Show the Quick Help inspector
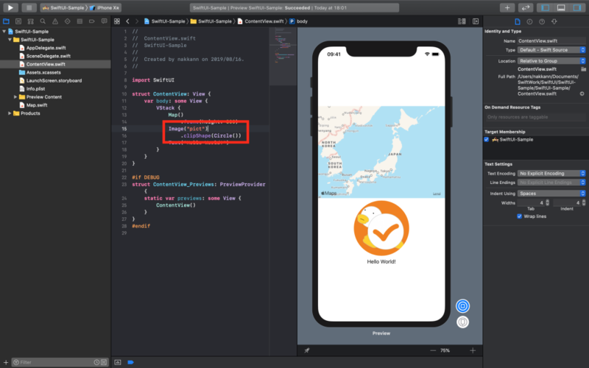Image resolution: width=589 pixels, height=368 pixels. click(542, 22)
